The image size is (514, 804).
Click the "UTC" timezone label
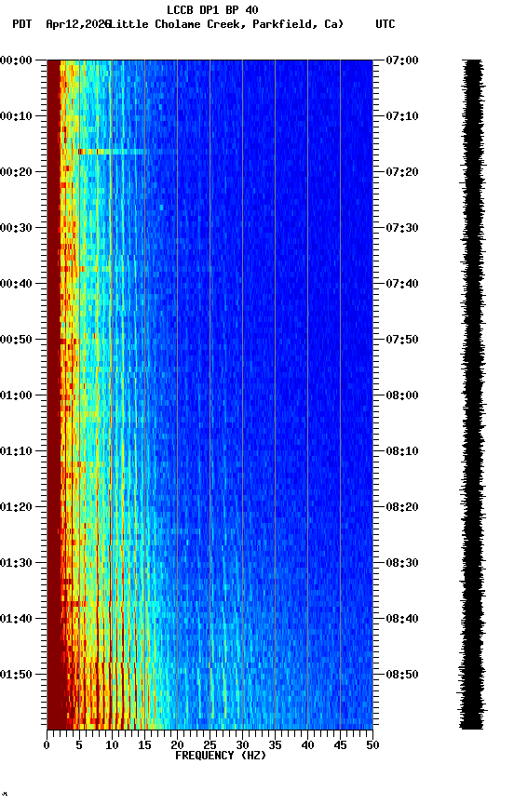coord(385,24)
